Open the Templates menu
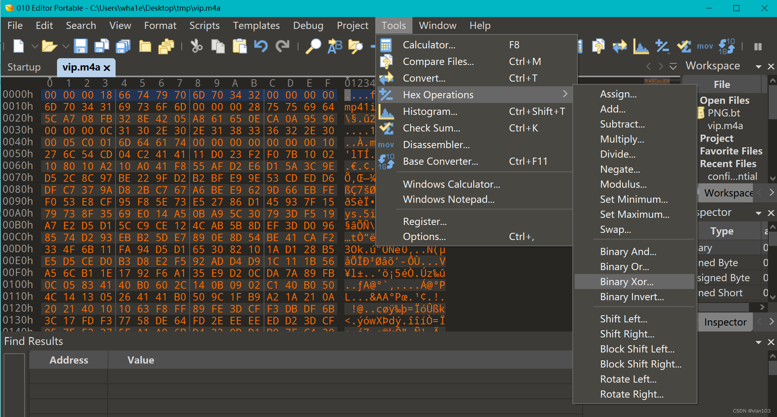The image size is (777, 417). (256, 25)
